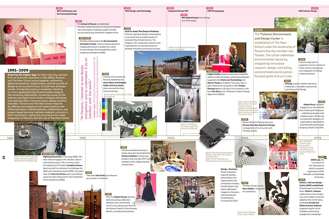Viewport: 329px width, 219px height.
Task: Click the 2001 tag above BFA Digital Design
Action: [x=184, y=15]
